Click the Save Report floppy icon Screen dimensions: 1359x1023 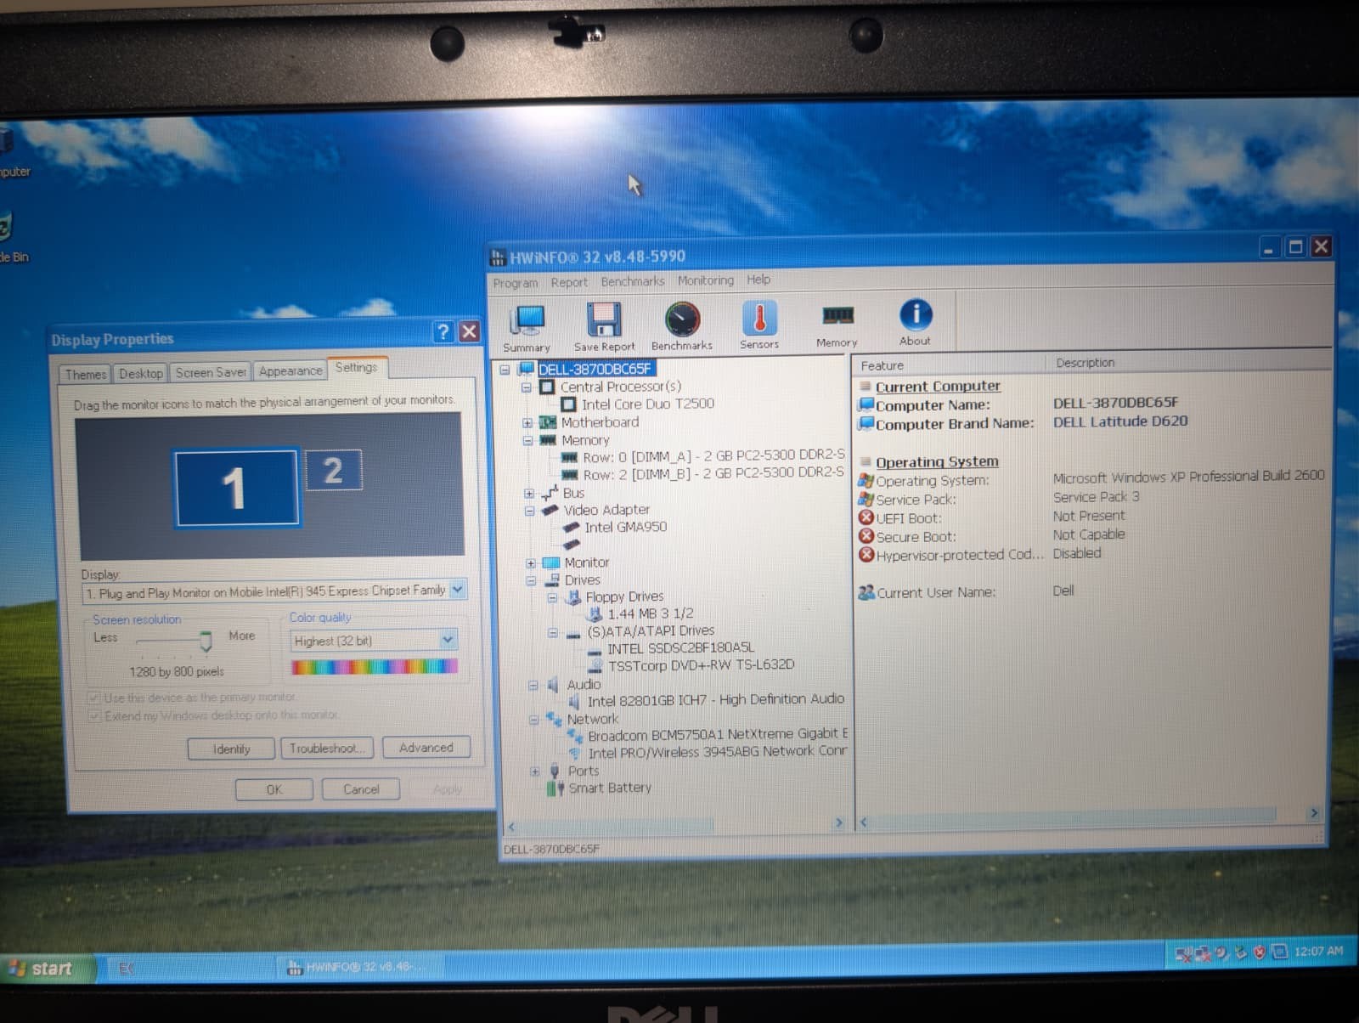click(x=604, y=327)
